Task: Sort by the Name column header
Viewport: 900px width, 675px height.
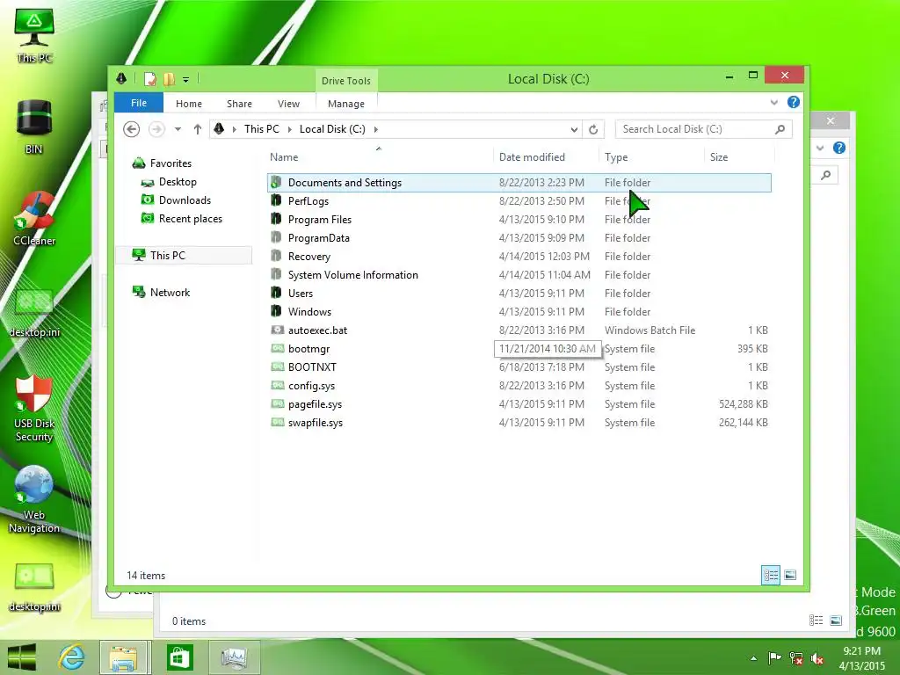Action: pyautogui.click(x=379, y=156)
